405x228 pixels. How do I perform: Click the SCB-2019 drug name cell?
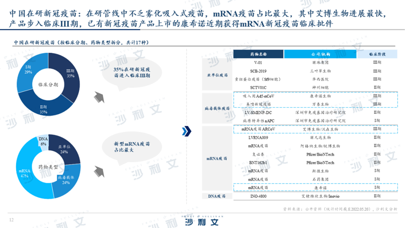click(x=258, y=71)
